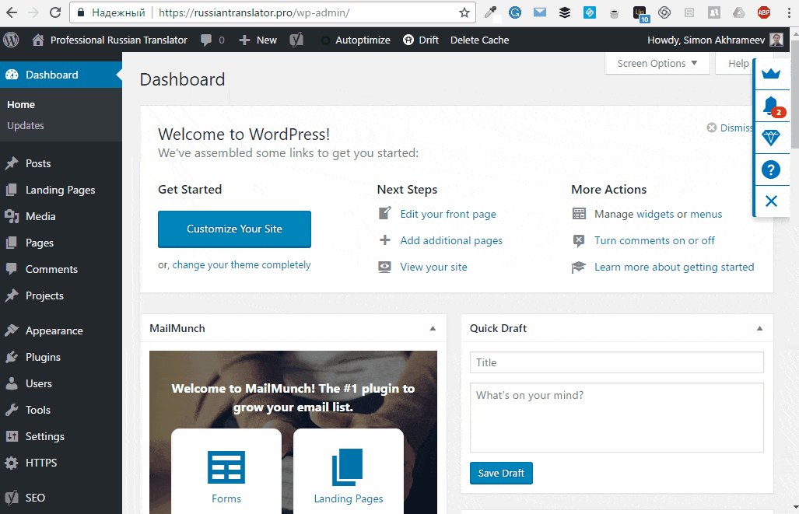Click the WordPress logo in admin bar
The width and height of the screenshot is (799, 514).
tap(11, 40)
